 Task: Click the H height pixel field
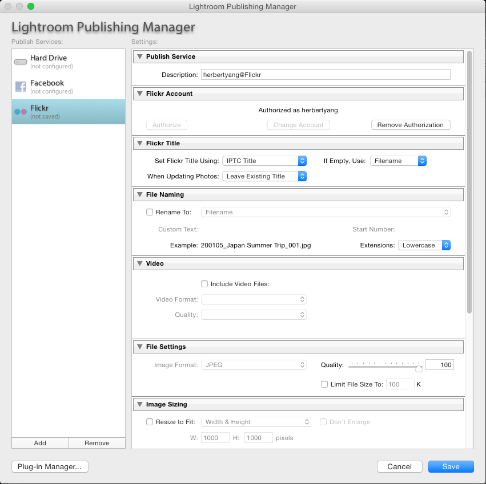pos(259,438)
